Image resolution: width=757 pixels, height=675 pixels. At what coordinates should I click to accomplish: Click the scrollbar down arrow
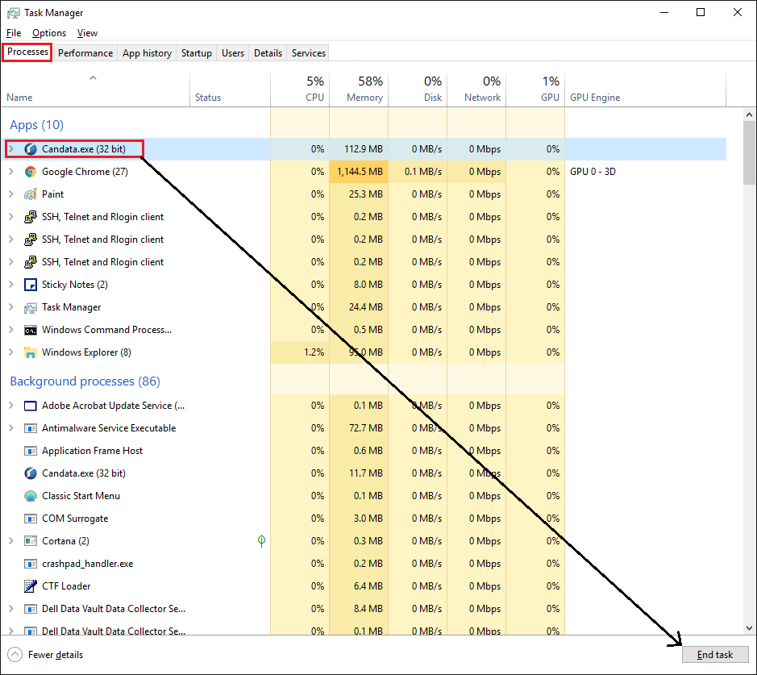point(749,628)
